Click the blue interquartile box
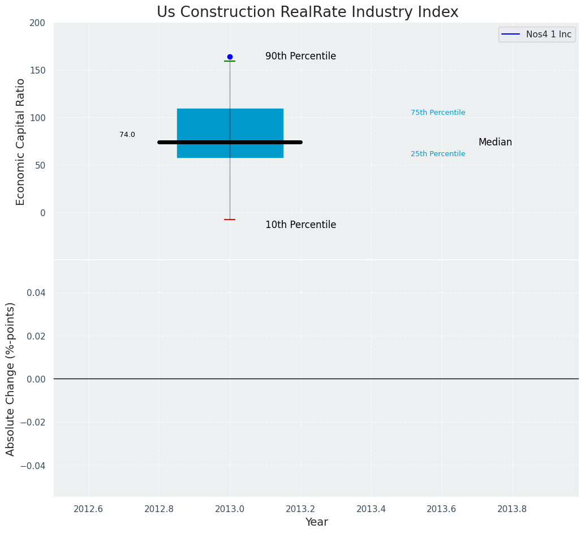This screenshot has width=585, height=533. [230, 133]
